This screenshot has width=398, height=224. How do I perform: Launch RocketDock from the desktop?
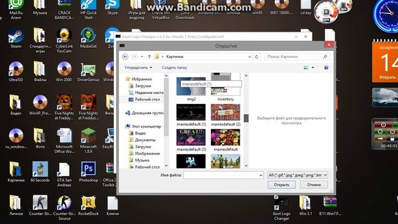tap(88, 205)
